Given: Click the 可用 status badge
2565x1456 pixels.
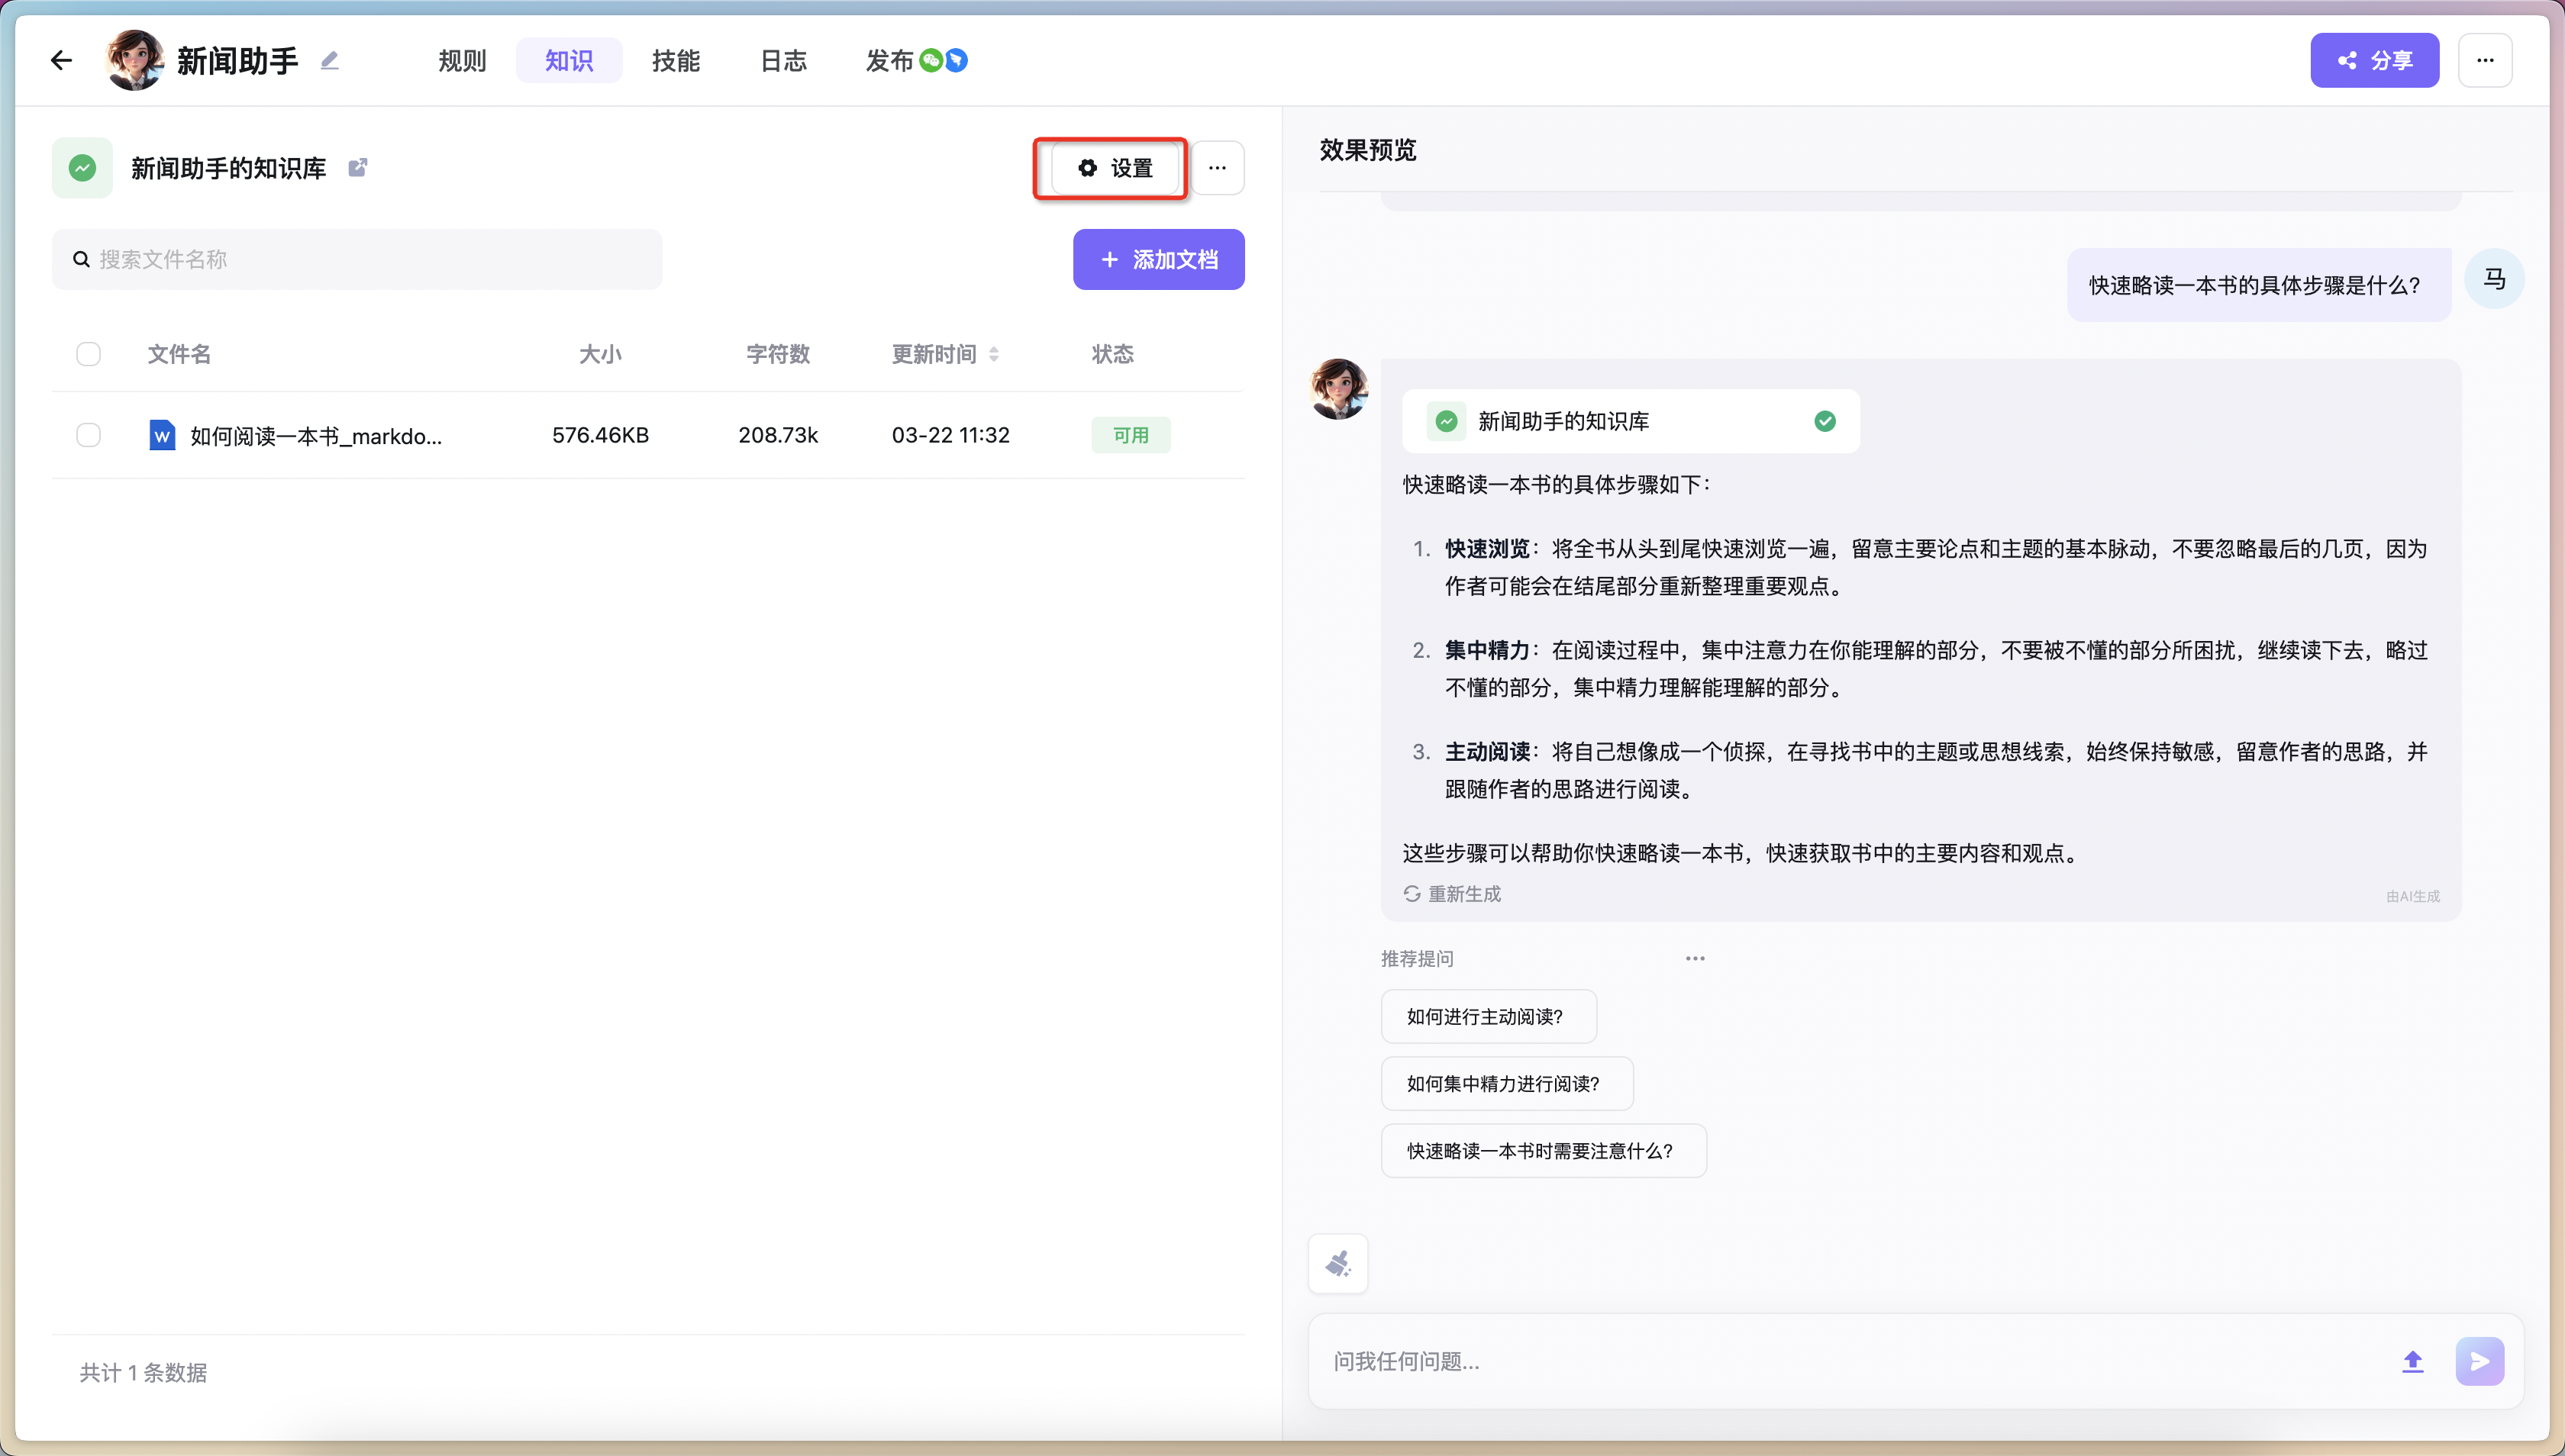Looking at the screenshot, I should pyautogui.click(x=1131, y=435).
